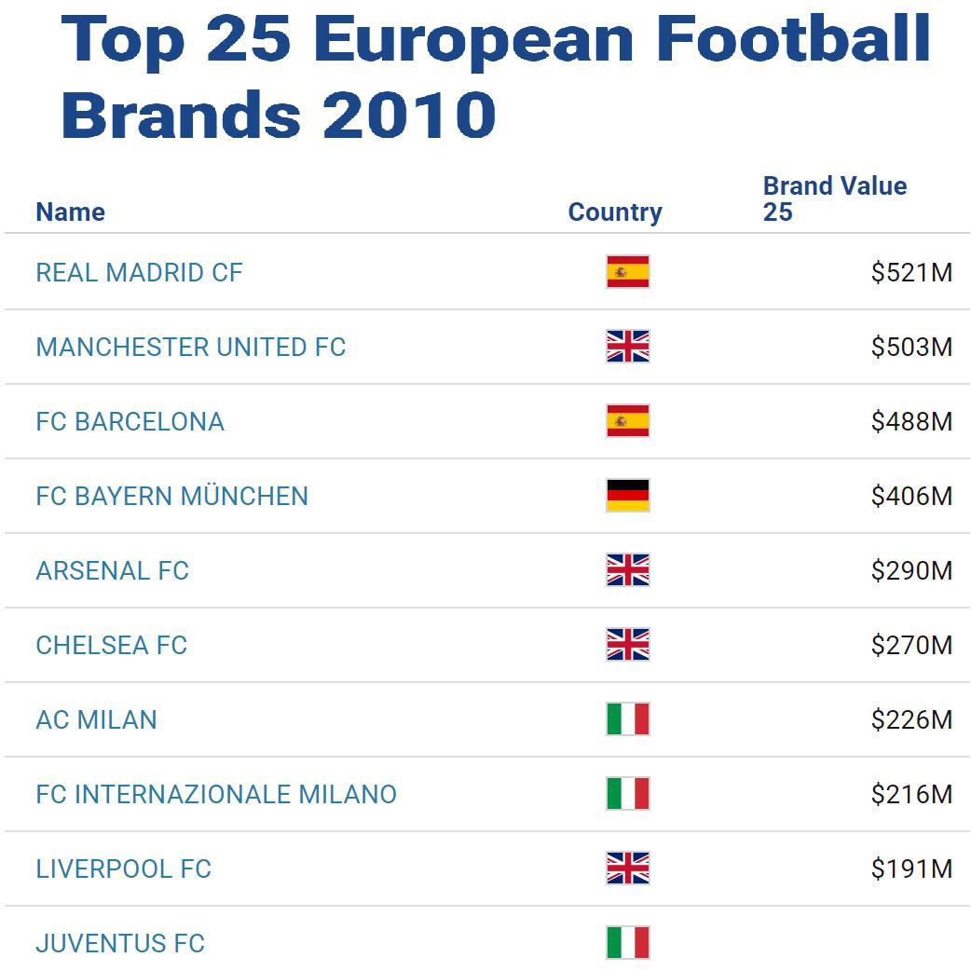971x971 pixels.
Task: Open the REAL MADRID CF link
Action: (139, 273)
